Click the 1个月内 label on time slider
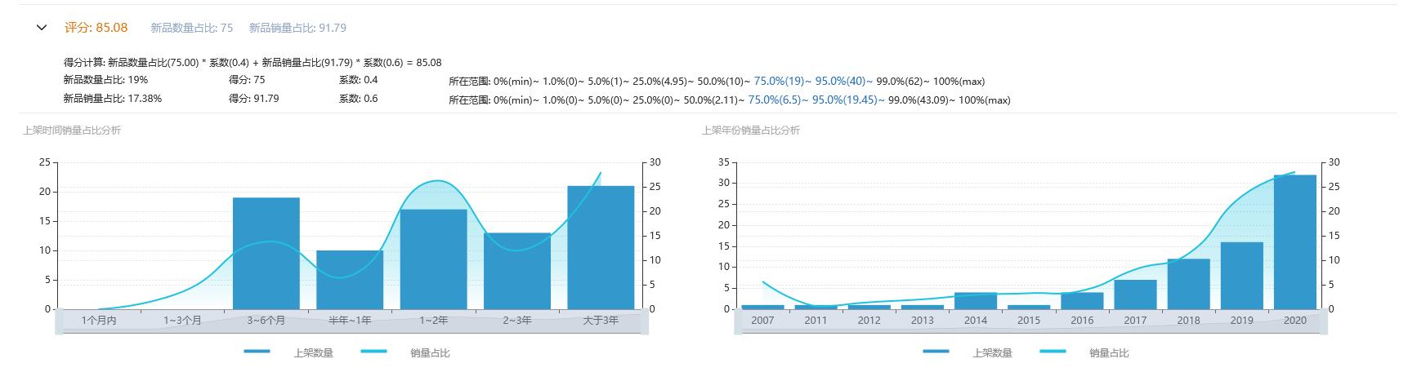Viewport: 1408px width, 372px height. (99, 321)
